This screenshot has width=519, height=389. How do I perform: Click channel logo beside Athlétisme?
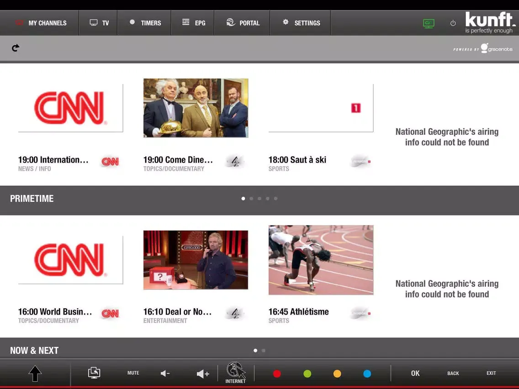tap(361, 313)
